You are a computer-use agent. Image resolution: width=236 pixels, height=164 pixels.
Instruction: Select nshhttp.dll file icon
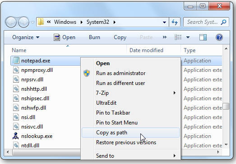(16, 89)
